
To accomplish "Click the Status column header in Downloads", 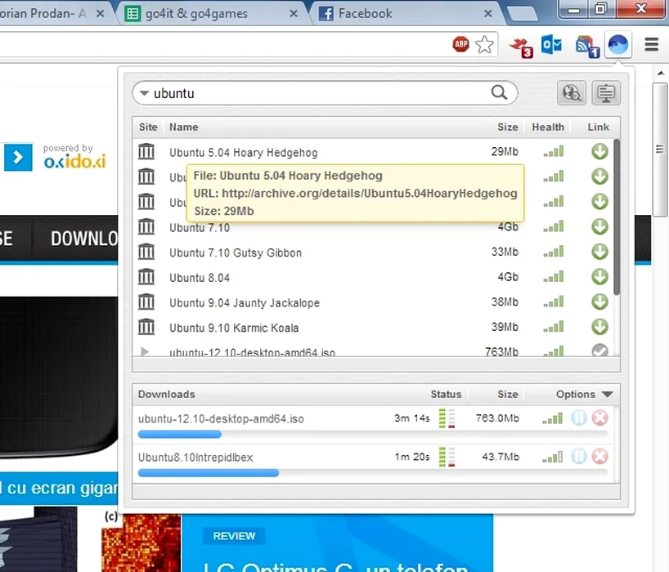I will click(x=446, y=394).
